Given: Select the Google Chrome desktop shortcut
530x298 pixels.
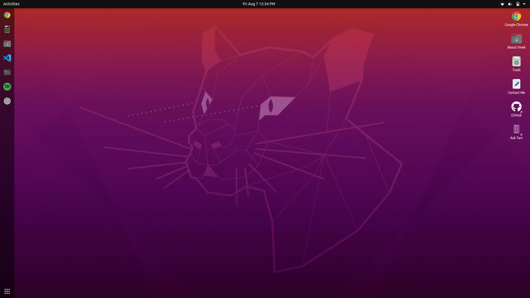Looking at the screenshot, I should (516, 19).
